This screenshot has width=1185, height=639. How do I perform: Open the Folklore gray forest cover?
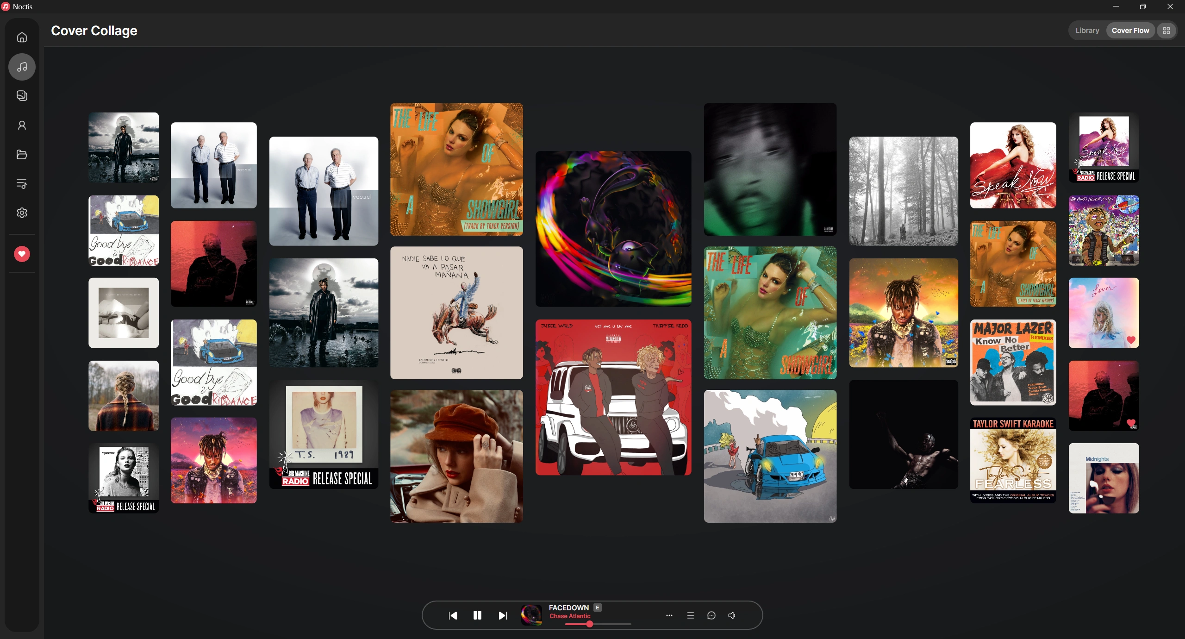point(904,191)
